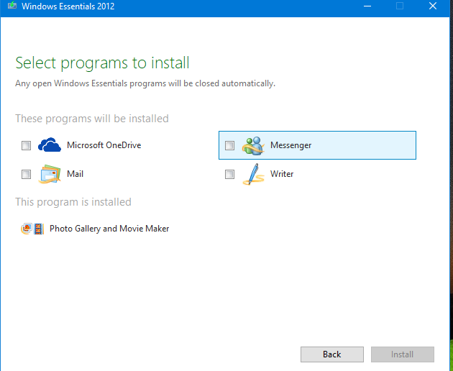Select the Microsoft OneDrive label

point(104,145)
